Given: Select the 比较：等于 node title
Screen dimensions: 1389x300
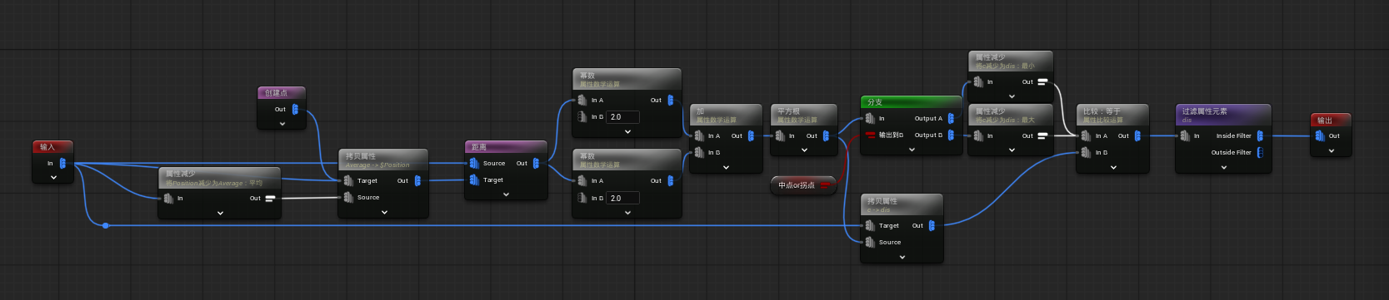Looking at the screenshot, I should pos(1102,111).
